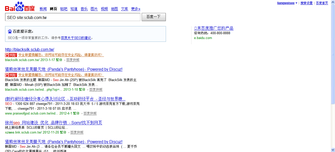Switch to the 知道 tab
Viewport: 335px width, 152px height.
coord(74,9)
